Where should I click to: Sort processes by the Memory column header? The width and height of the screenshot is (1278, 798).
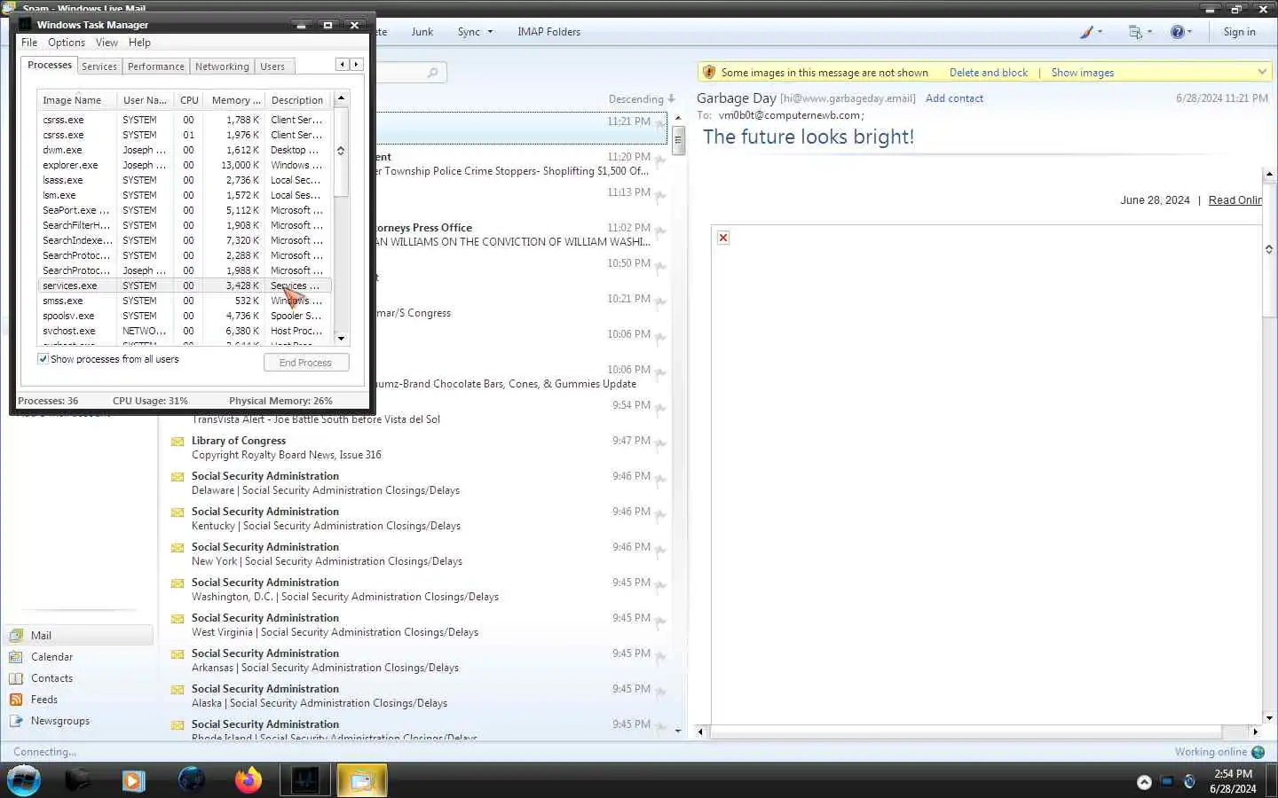click(x=236, y=100)
